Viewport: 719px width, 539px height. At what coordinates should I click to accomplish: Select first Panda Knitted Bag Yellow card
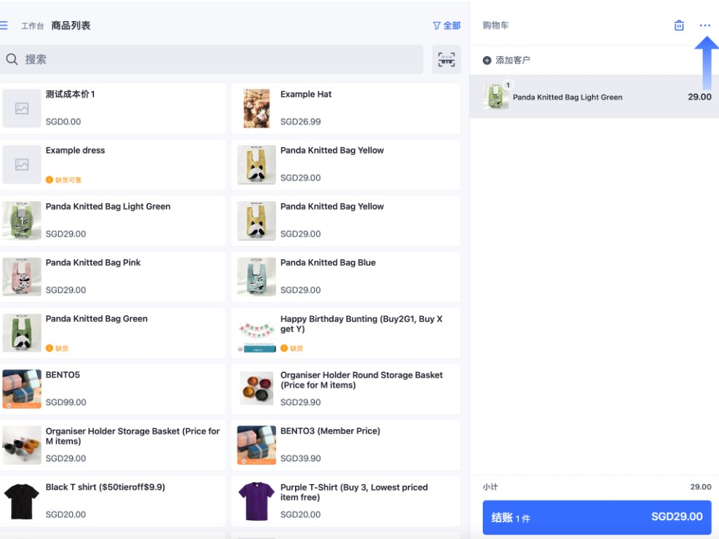click(x=346, y=165)
